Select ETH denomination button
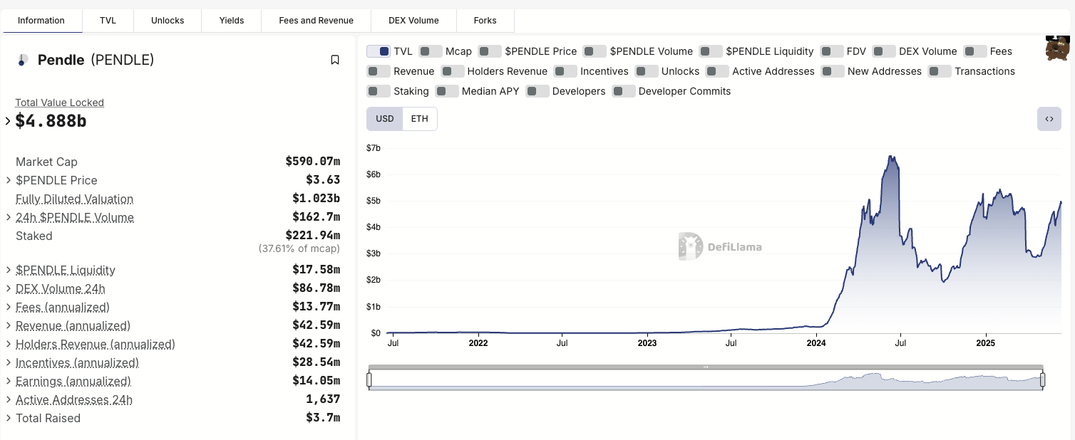The width and height of the screenshot is (1075, 440). tap(420, 119)
